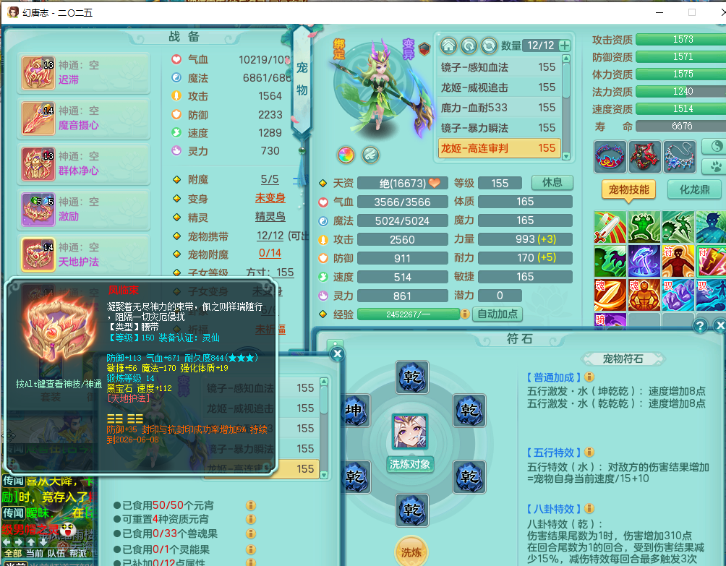Click the paw print icon
This screenshot has height=566, width=726.
point(716,166)
